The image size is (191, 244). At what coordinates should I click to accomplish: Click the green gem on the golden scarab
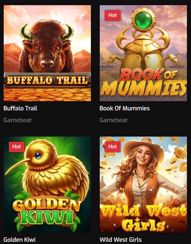point(143,21)
